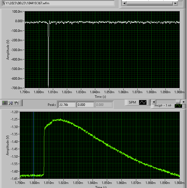Screen dimensions: 187x188
Task: Select the SiPM legend label
Action: pos(132,102)
